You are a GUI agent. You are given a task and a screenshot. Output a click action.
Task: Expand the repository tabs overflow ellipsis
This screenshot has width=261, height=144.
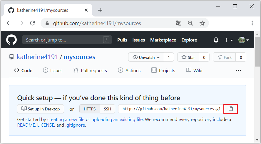(238, 71)
